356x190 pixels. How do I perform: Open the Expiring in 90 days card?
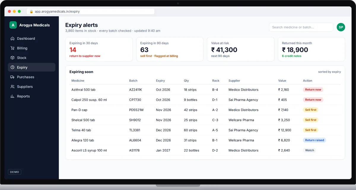click(x=170, y=49)
